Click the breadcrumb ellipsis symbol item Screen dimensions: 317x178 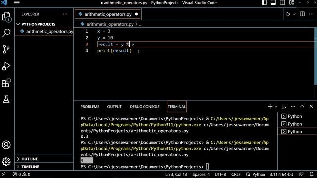[141, 24]
